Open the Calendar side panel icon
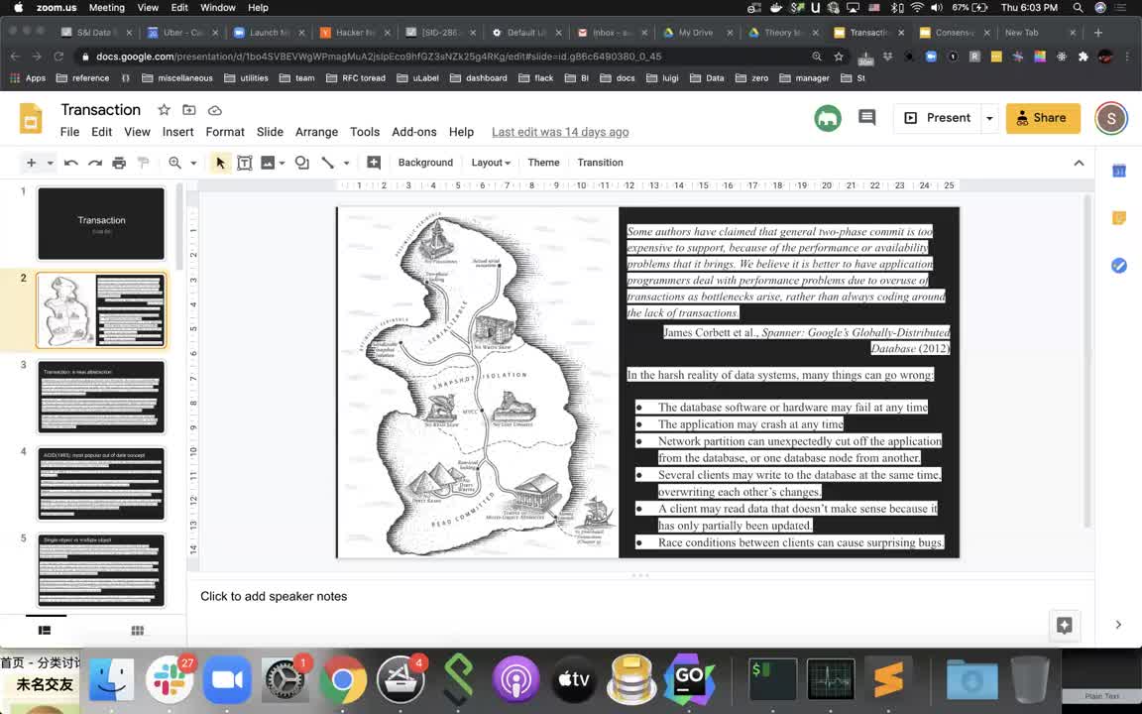1142x714 pixels. click(x=1118, y=172)
